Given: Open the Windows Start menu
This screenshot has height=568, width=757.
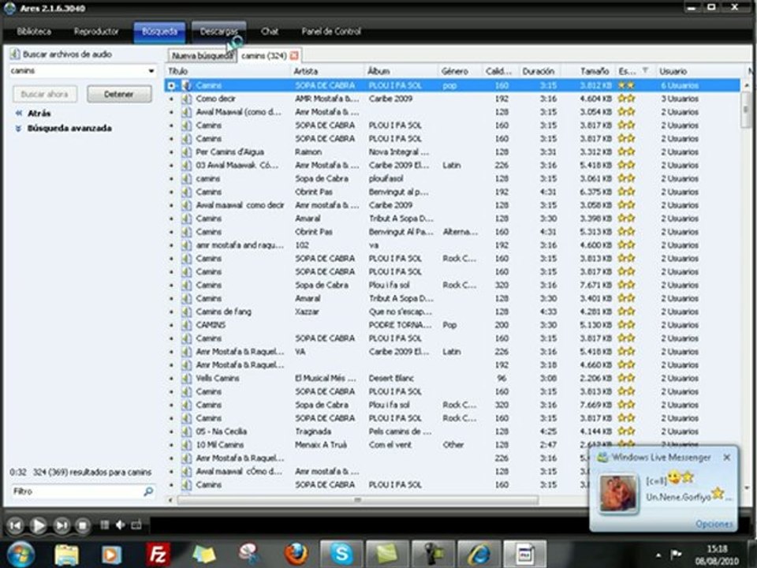Looking at the screenshot, I should click(21, 555).
